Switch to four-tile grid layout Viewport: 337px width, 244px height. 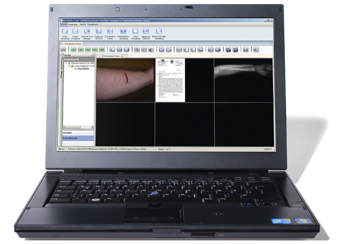click(119, 50)
